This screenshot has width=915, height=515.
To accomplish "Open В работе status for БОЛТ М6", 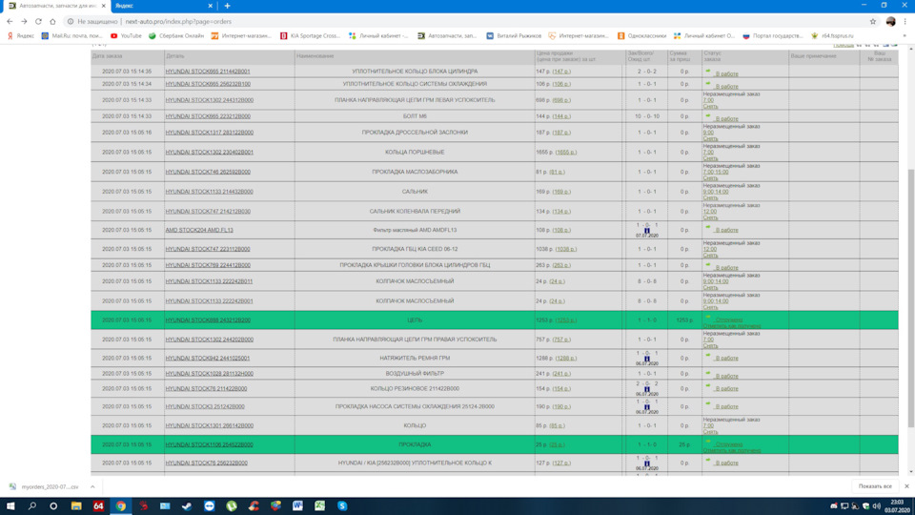I will 726,118.
